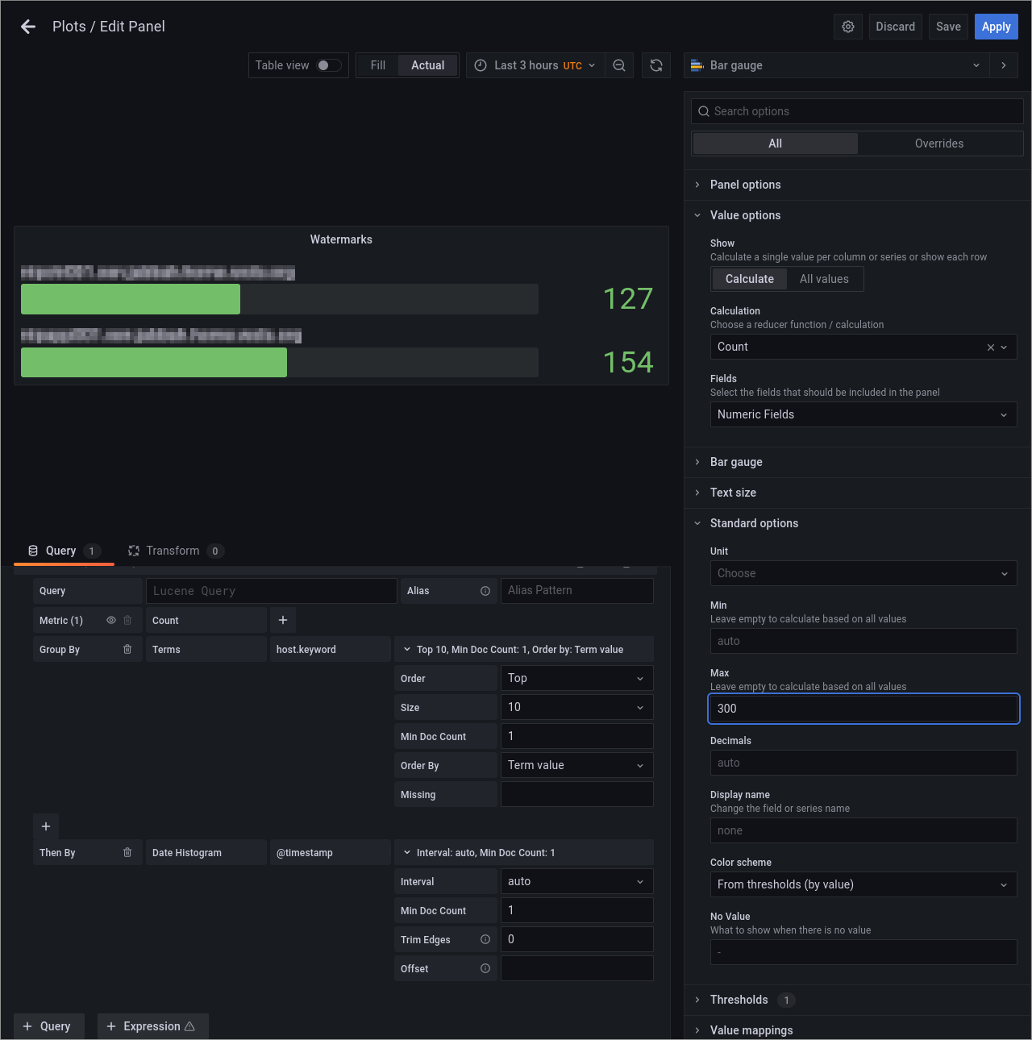Viewport: 1032px width, 1040px height.
Task: Show Trim Edges info icon
Action: [485, 939]
